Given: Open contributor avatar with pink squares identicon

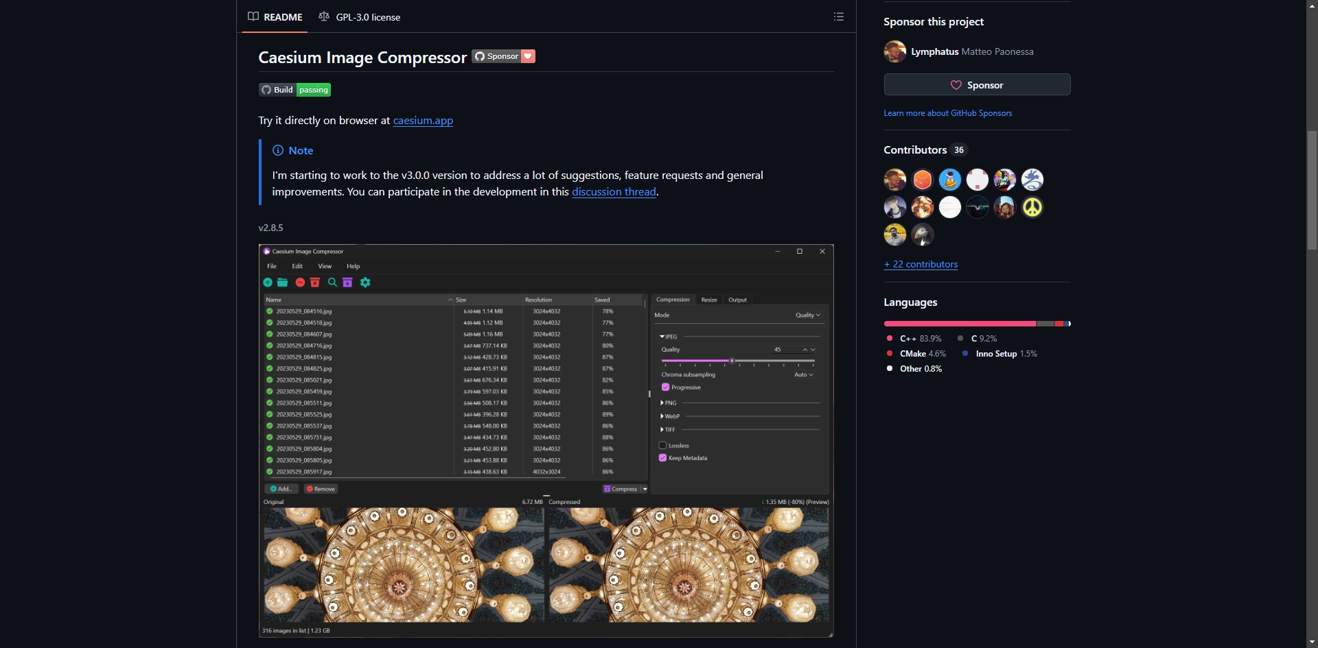Looking at the screenshot, I should [x=978, y=180].
